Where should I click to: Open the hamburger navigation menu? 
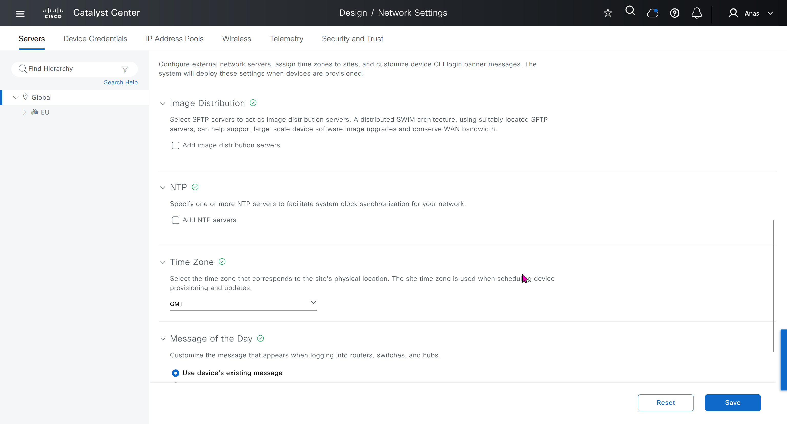20,13
